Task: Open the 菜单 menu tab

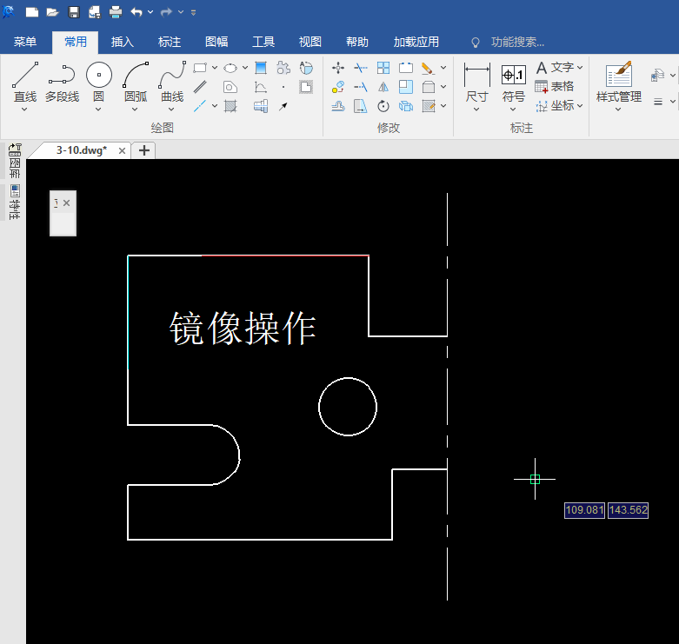Action: click(25, 42)
